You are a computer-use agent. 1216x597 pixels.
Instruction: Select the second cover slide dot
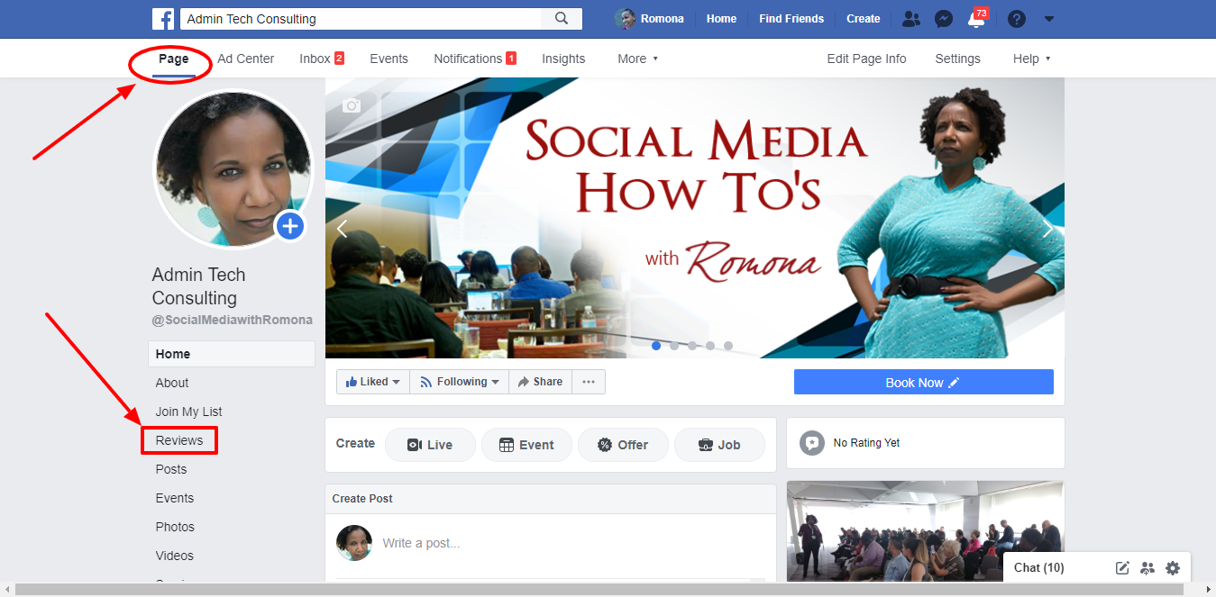674,346
